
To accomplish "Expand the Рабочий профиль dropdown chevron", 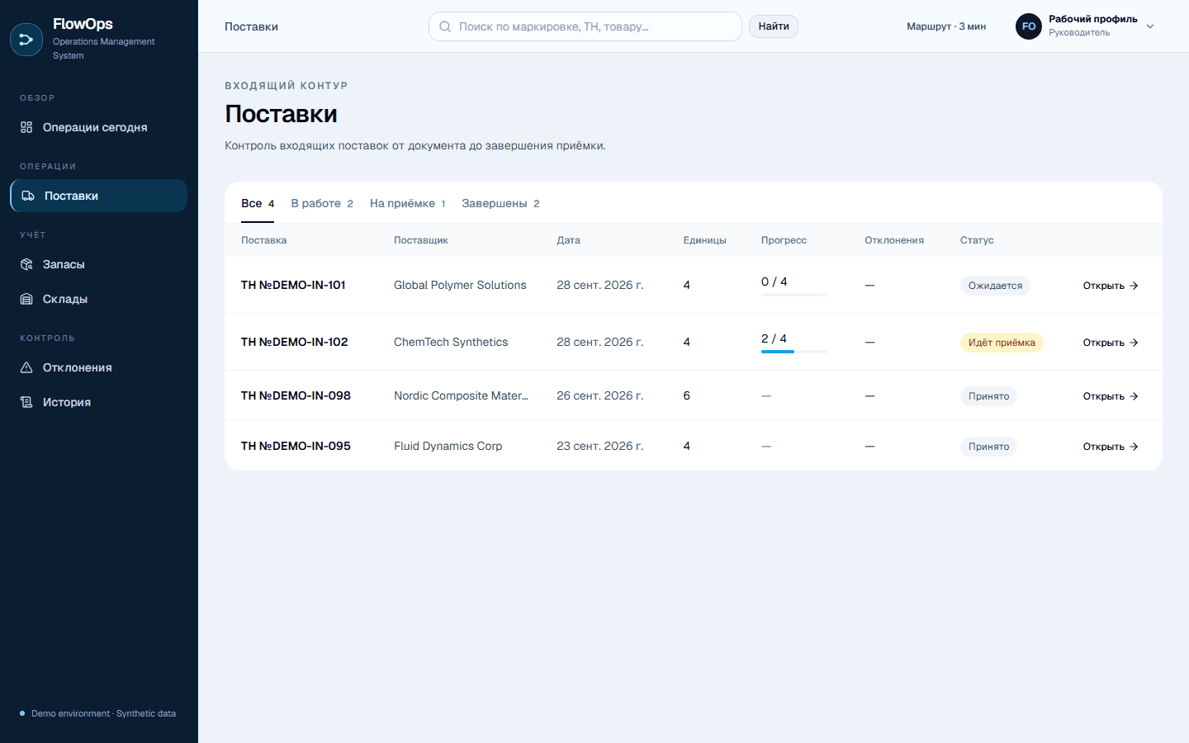I will pos(1150,26).
